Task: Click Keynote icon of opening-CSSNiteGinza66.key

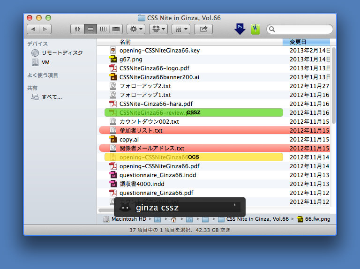Action: coord(113,51)
